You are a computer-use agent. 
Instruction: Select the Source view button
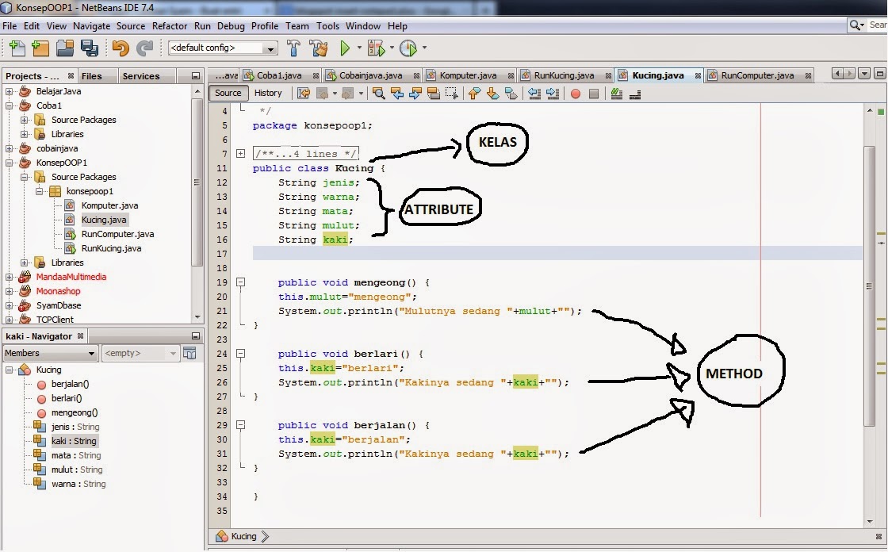click(x=228, y=93)
